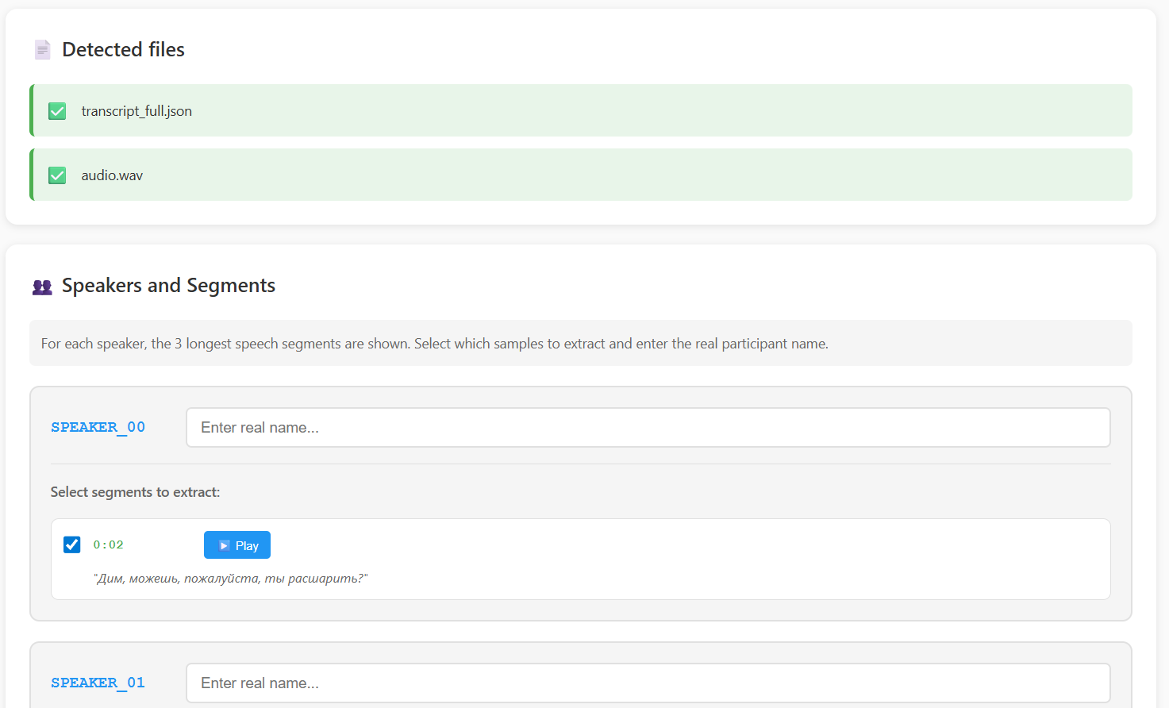Screen dimensions: 1169x708
Task: Click the 'Select segments to extract' label
Action: (x=135, y=492)
